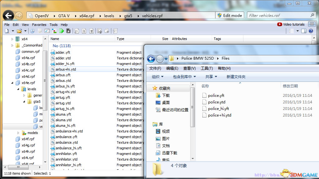Click the GTA V breadcrumb segment
The image size is (319, 179).
point(64,16)
